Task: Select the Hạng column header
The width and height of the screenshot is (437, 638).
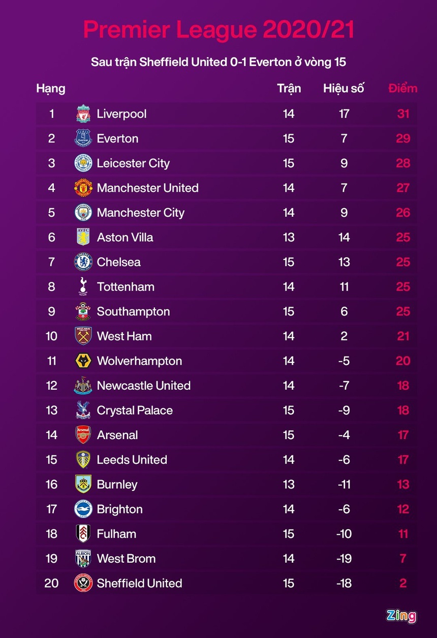Action: click(x=51, y=89)
